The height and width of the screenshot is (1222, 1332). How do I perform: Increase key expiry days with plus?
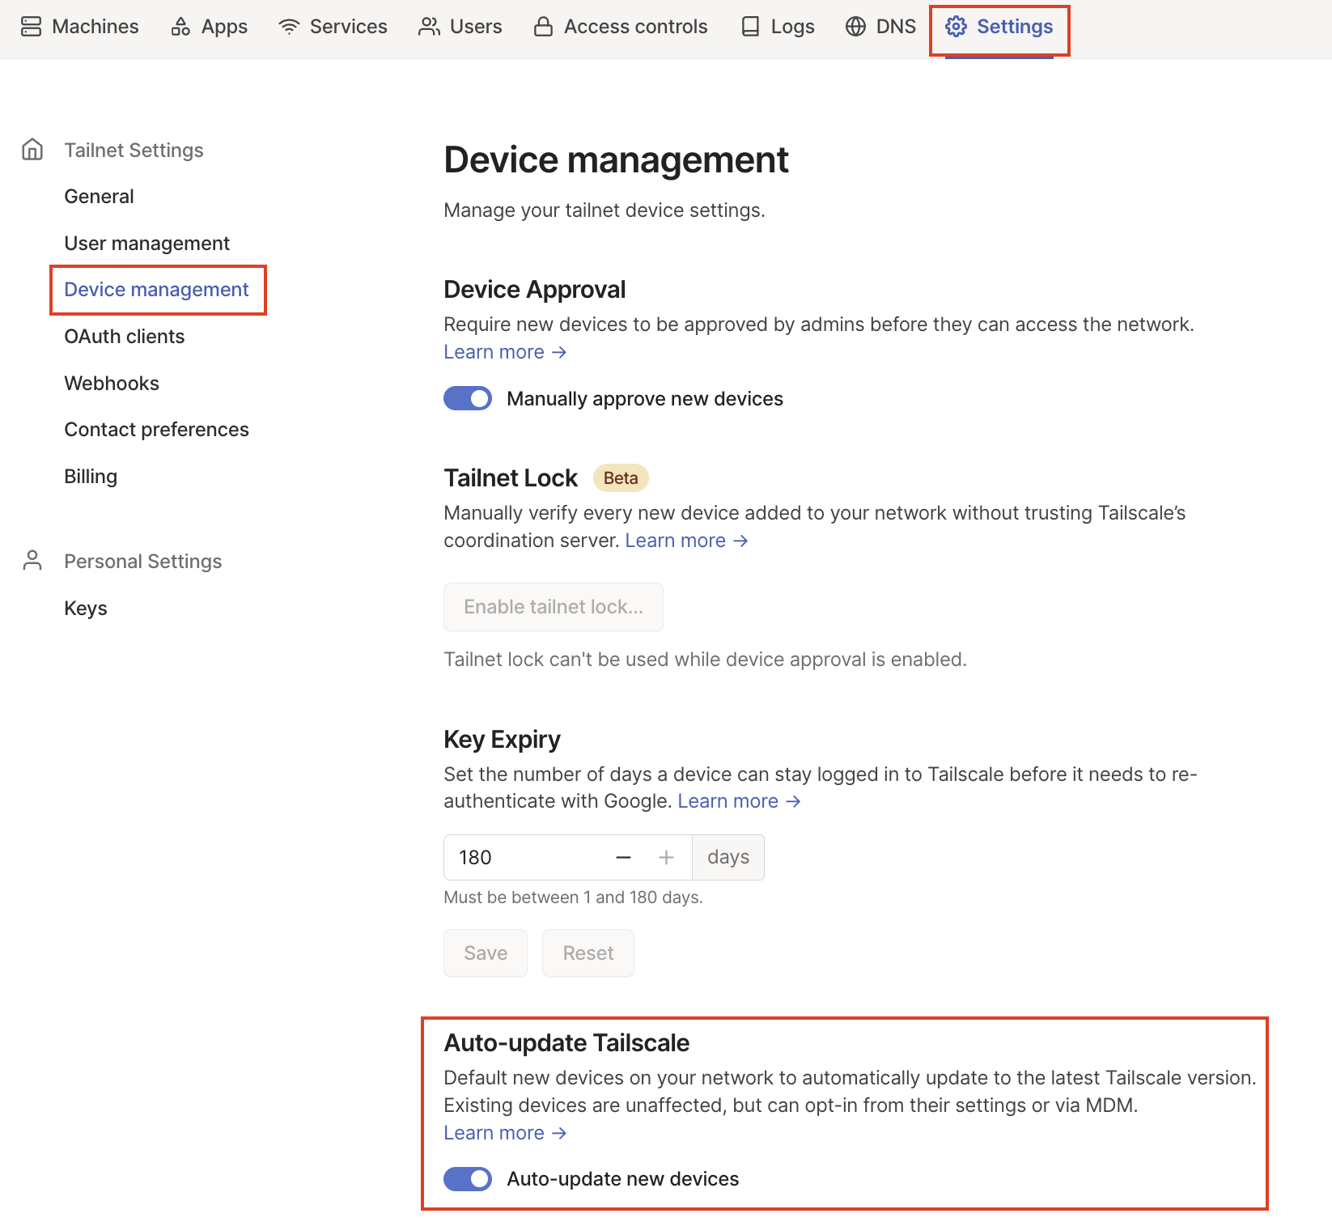coord(666,858)
